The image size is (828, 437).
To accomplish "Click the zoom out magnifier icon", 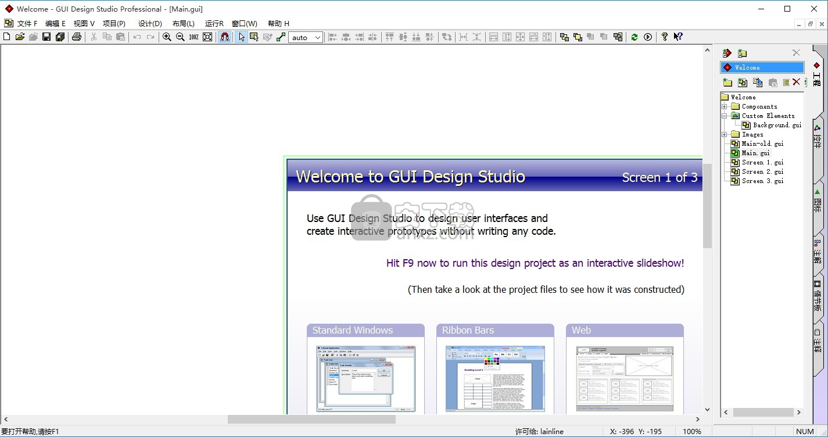I will tap(180, 37).
